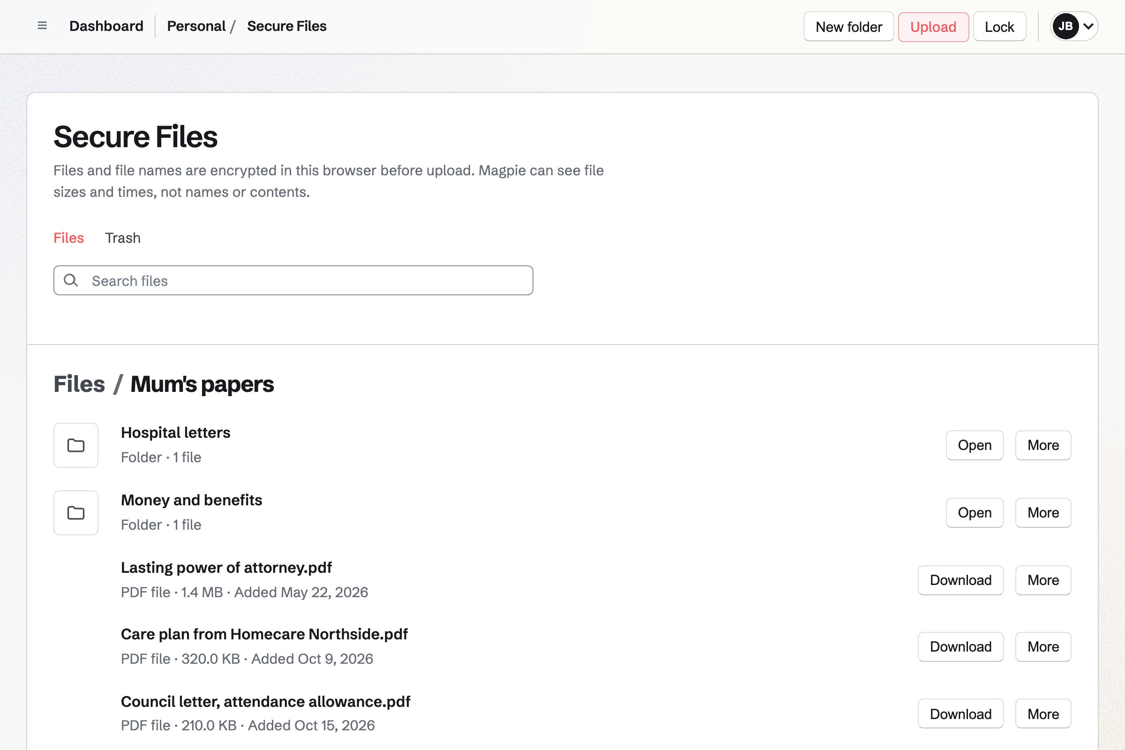
Task: Click the Hospital letters folder name
Action: [x=175, y=432]
